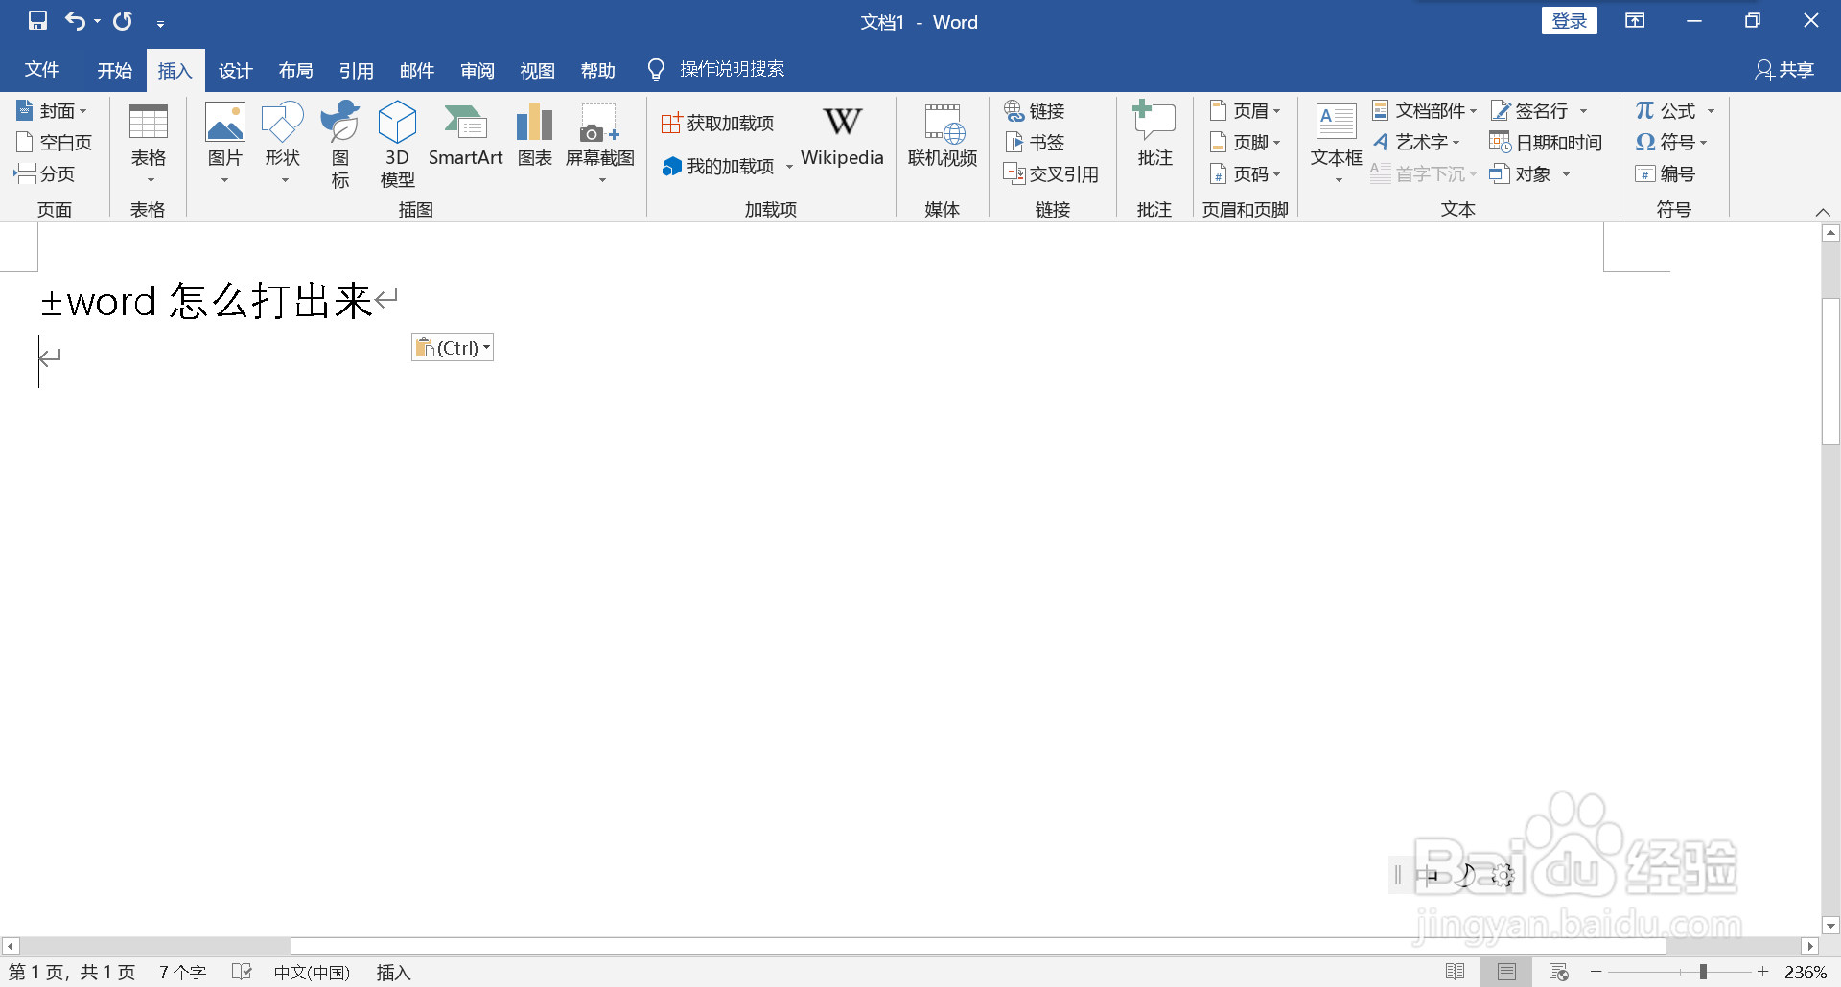The image size is (1841, 987).
Task: Switch to the Layout (布局) tab
Action: click(295, 70)
